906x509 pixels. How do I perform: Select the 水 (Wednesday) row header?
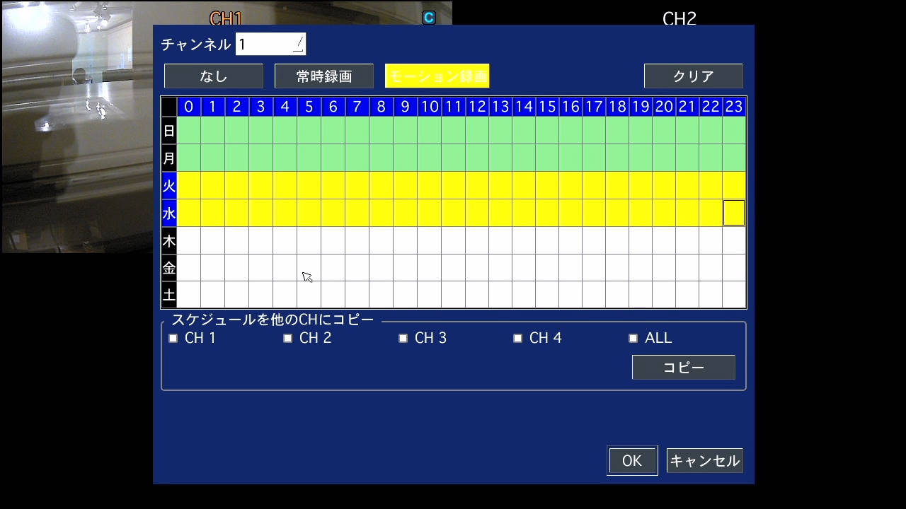169,213
